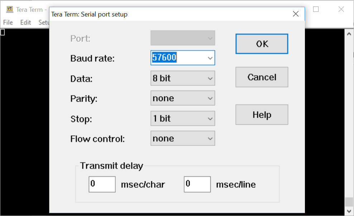Open the Setup menu in Tera Term

click(x=43, y=22)
